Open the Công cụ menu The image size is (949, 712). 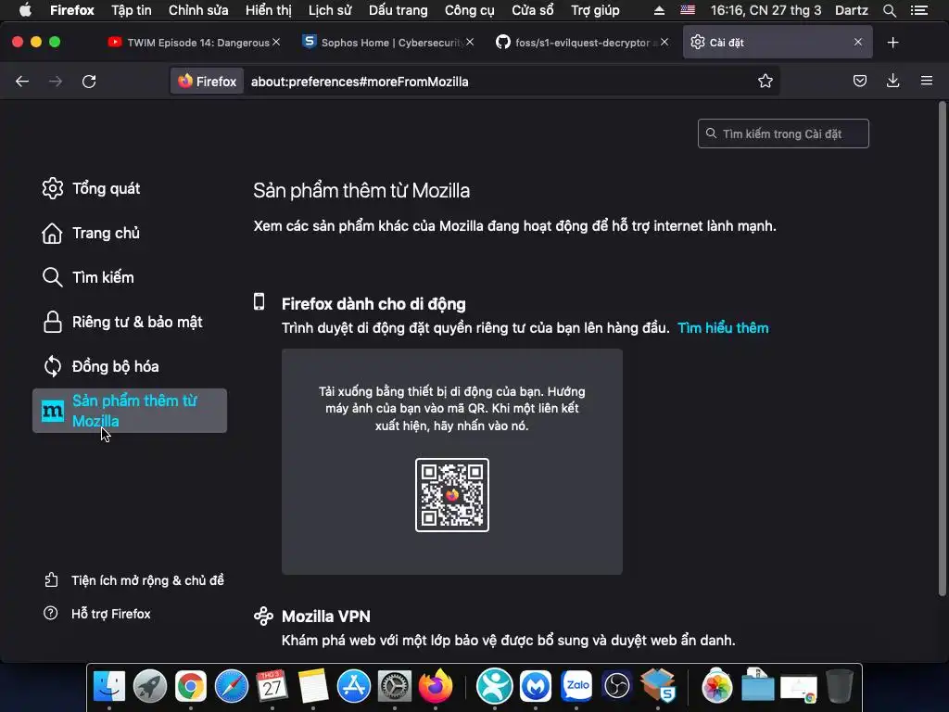pos(470,10)
